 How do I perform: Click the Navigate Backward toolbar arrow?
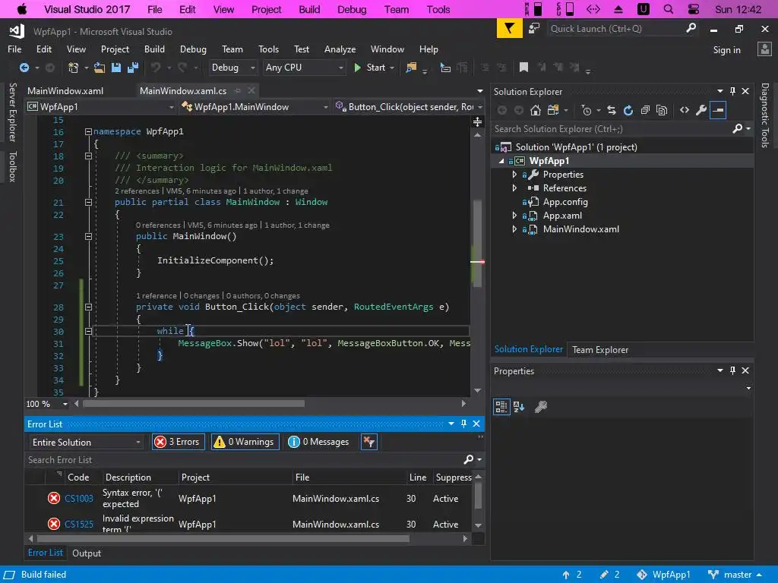pos(24,68)
